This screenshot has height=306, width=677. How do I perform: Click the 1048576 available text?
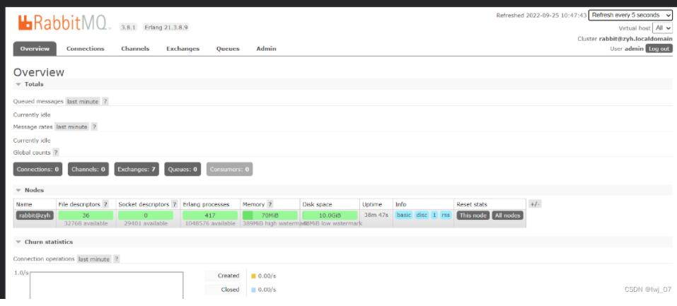(x=210, y=223)
